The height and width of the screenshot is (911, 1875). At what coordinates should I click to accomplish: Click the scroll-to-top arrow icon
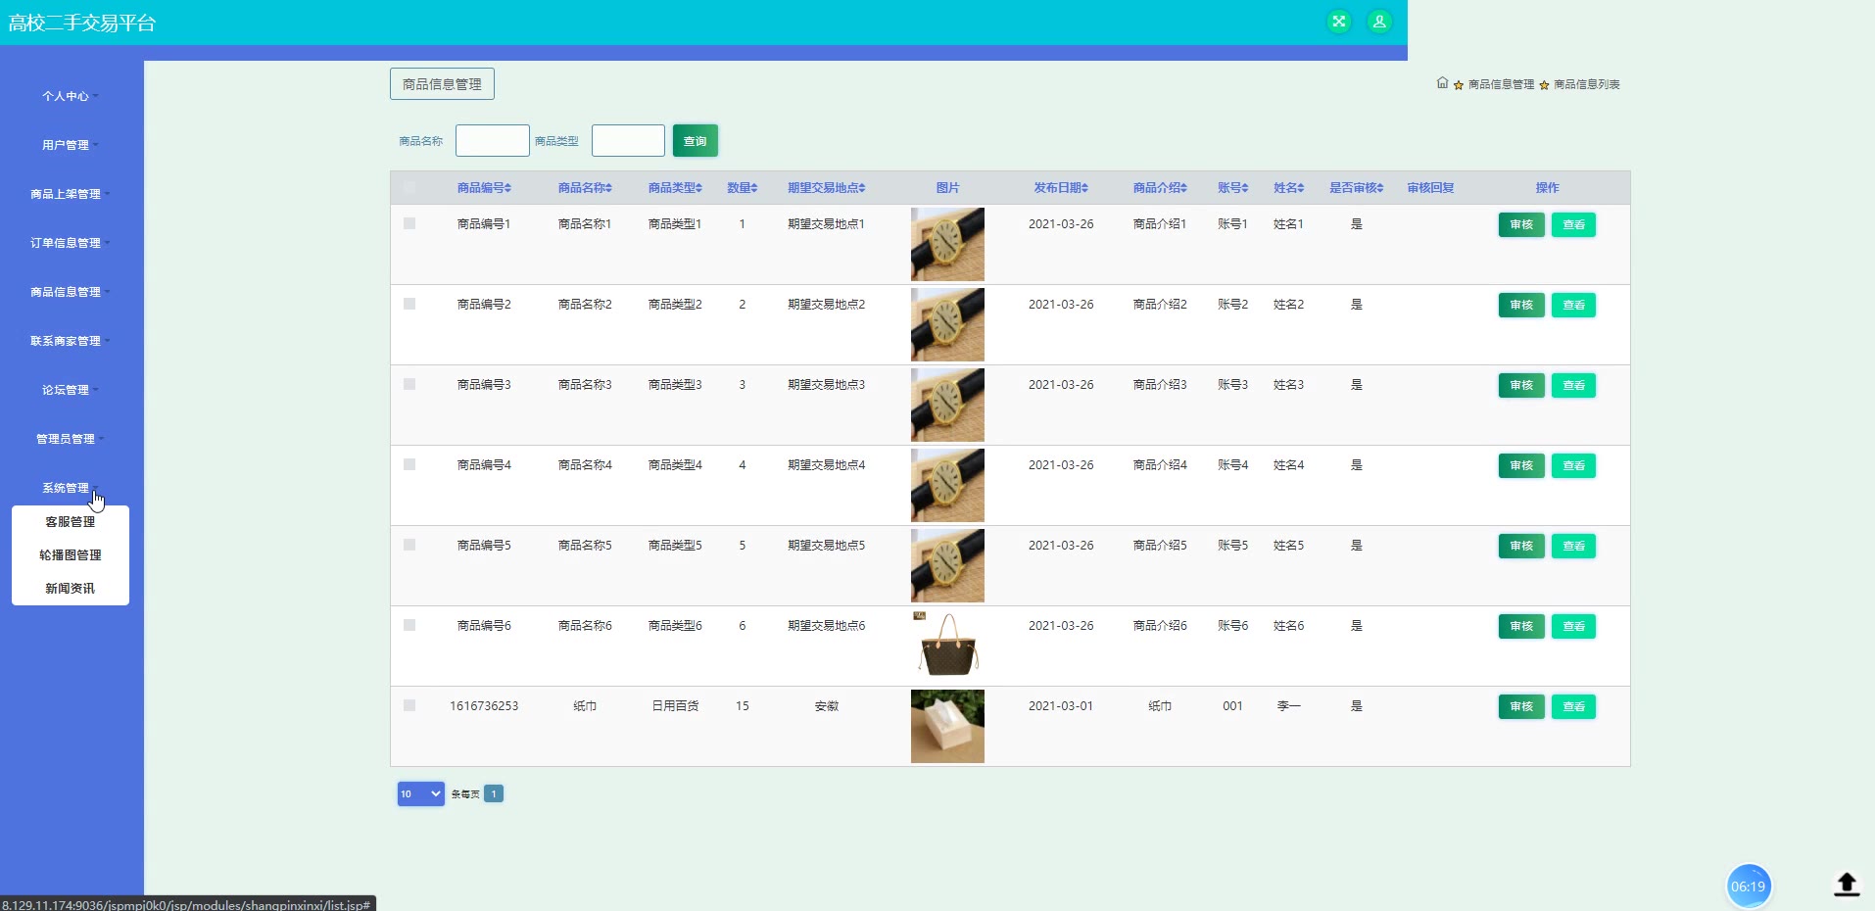point(1846,885)
